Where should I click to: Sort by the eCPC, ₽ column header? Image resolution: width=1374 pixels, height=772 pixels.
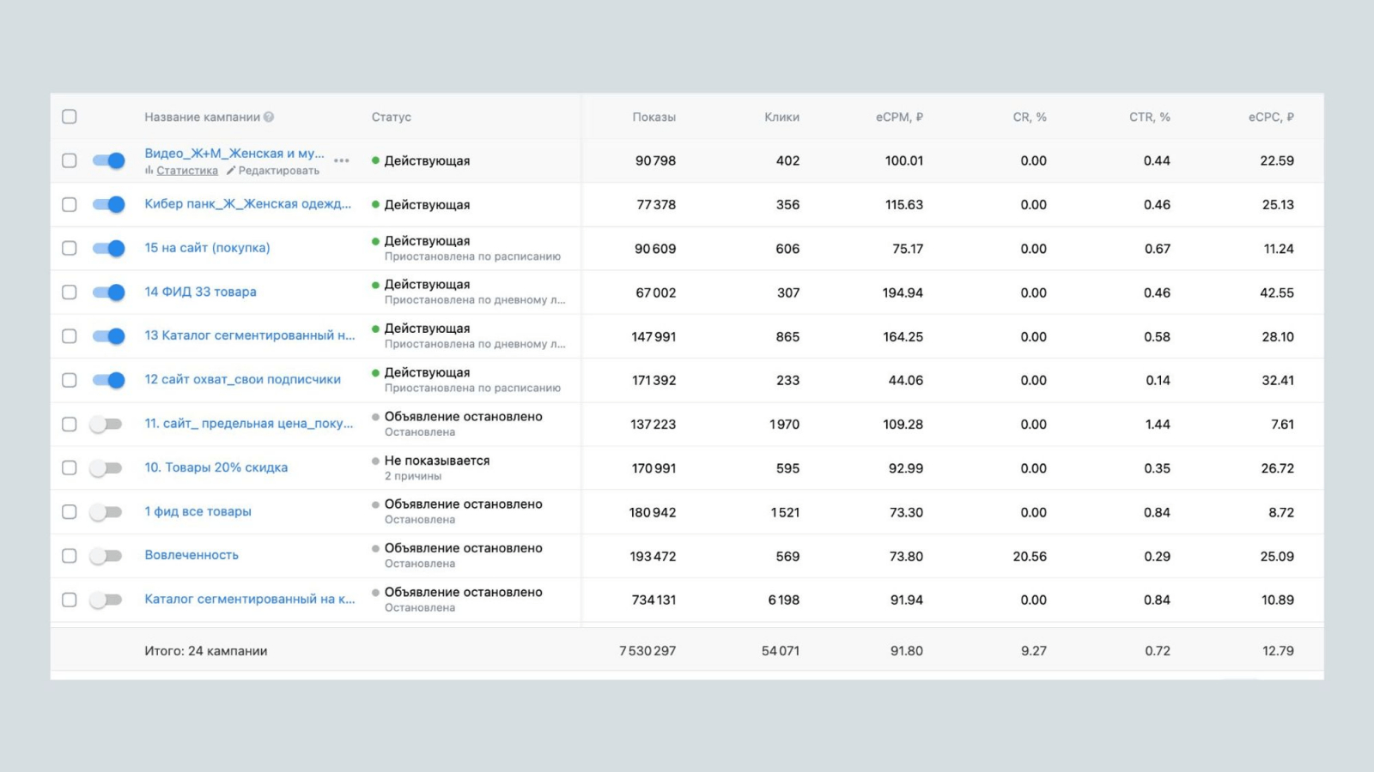pyautogui.click(x=1271, y=118)
